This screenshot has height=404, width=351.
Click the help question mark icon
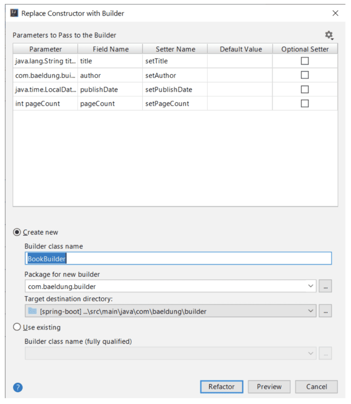coord(17,387)
